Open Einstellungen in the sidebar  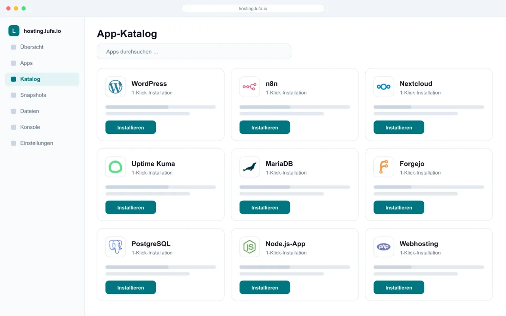(42, 143)
